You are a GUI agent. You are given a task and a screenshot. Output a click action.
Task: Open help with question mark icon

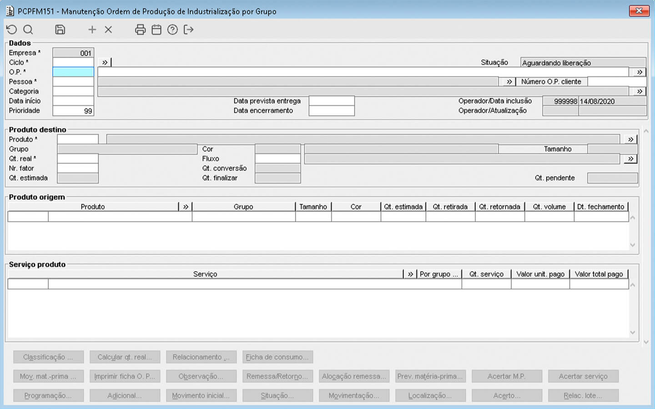click(x=172, y=30)
